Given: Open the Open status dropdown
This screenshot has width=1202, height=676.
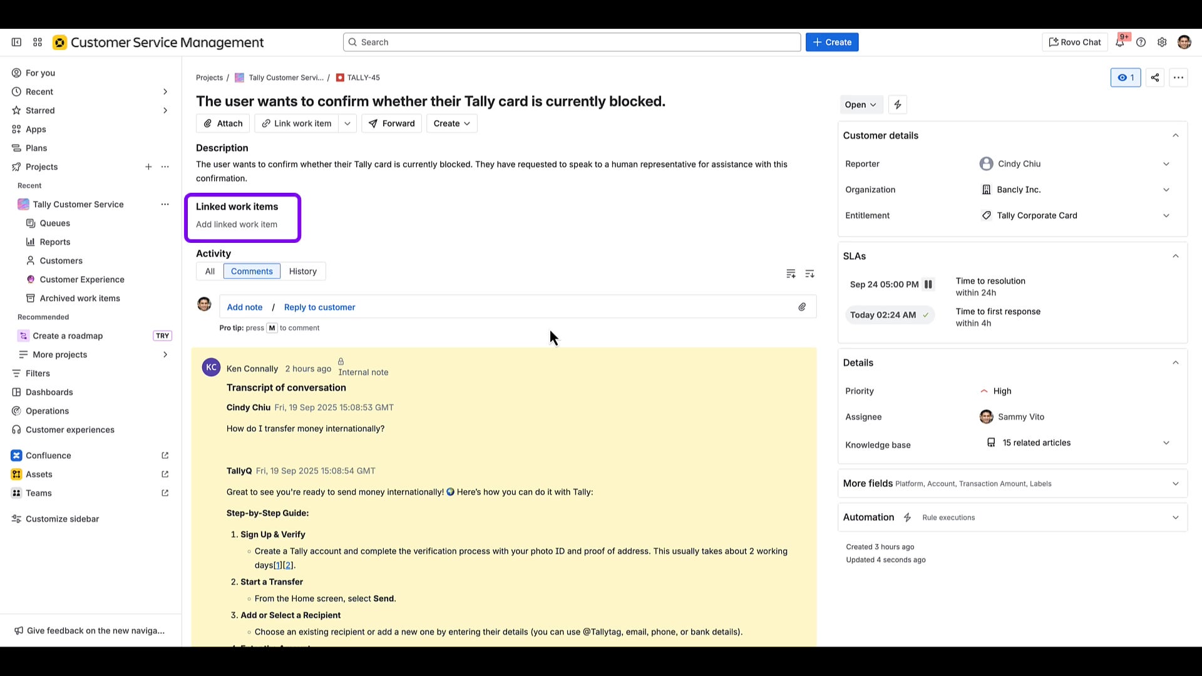Looking at the screenshot, I should pos(860,105).
